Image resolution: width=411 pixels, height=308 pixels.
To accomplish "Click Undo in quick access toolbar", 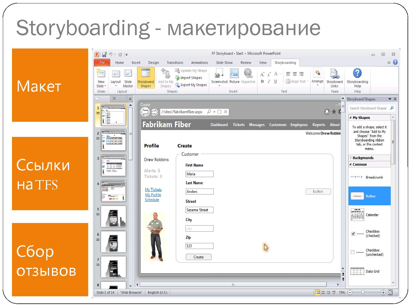I will pos(111,54).
